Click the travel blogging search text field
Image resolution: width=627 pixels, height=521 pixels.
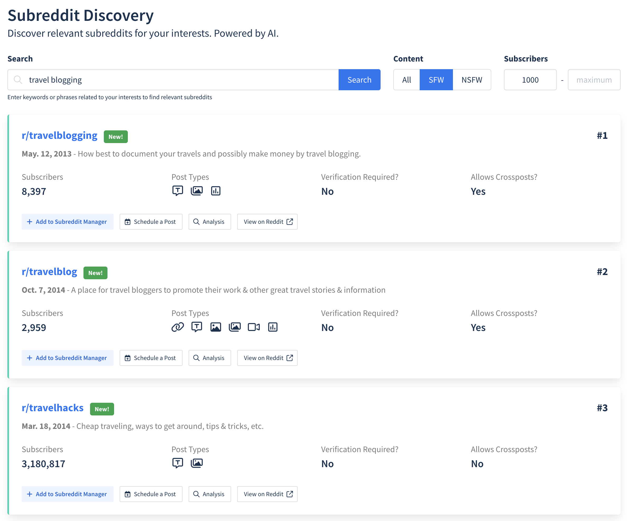click(x=179, y=80)
